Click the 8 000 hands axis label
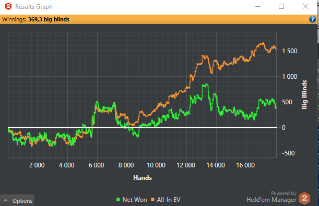 click(126, 165)
